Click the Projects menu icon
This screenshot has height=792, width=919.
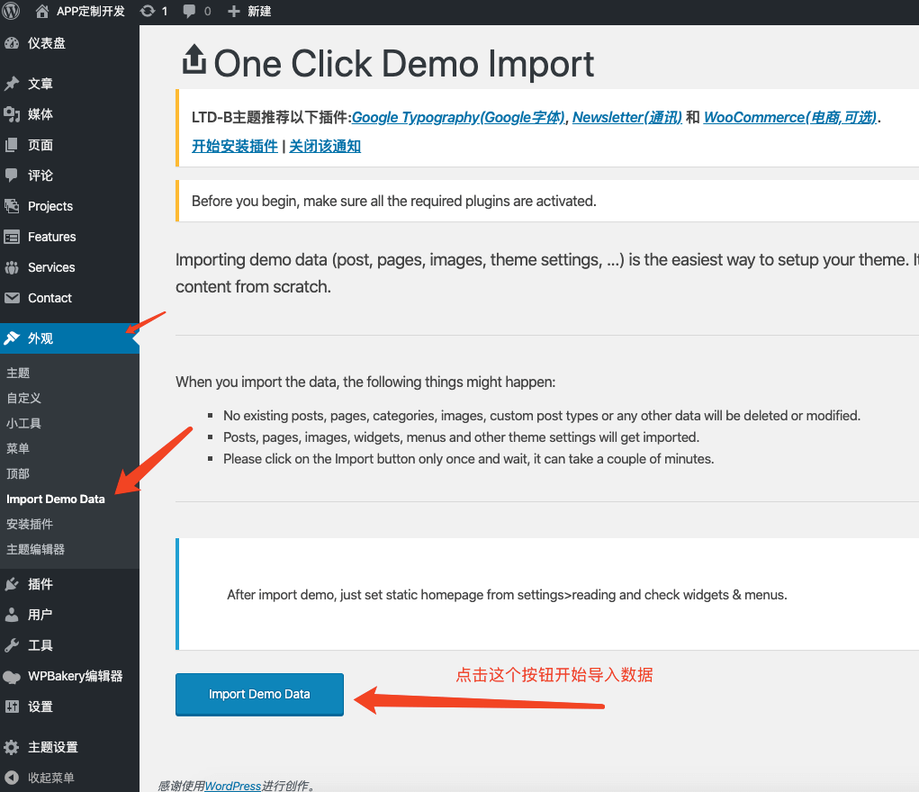tap(12, 206)
